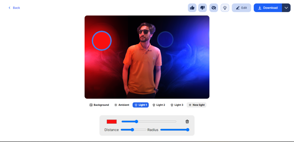The height and width of the screenshot is (142, 294).
Task: Click the Distance slider handle
Action: (x=132, y=130)
